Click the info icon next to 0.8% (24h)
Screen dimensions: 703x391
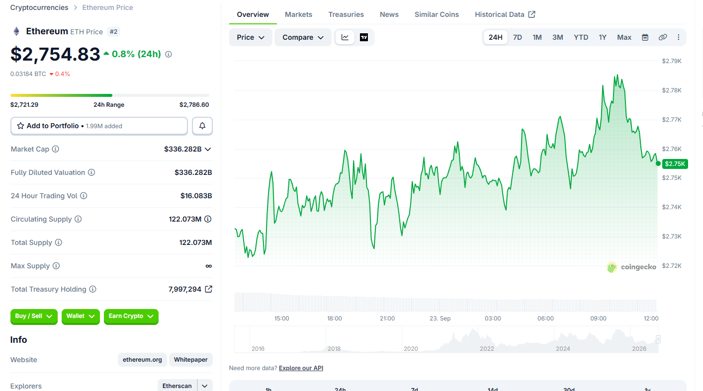pos(169,54)
